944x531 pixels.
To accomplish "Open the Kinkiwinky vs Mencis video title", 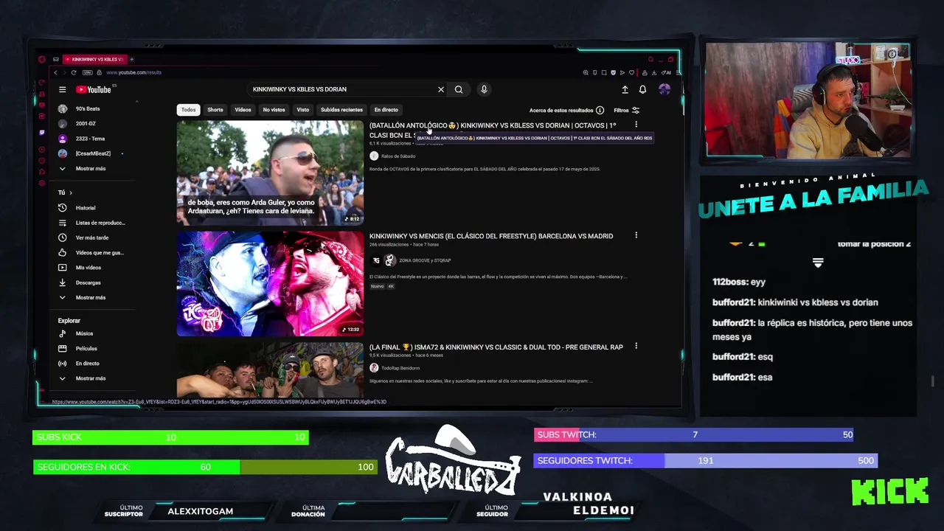I will click(x=491, y=236).
